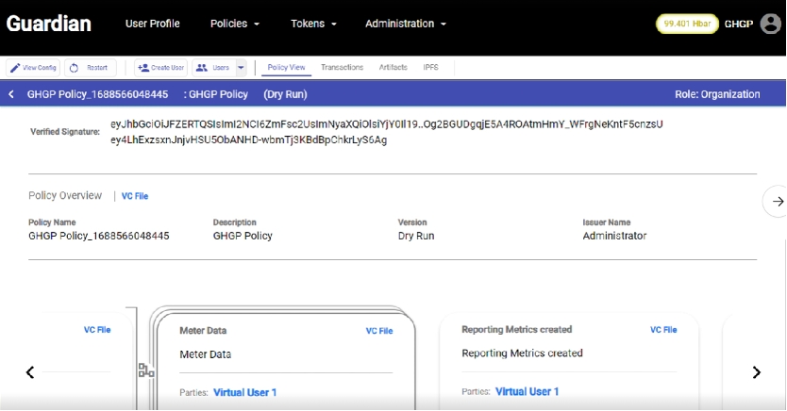Image resolution: width=787 pixels, height=411 pixels.
Task: Open VC File on Reporting Metrics card
Action: coord(663,330)
